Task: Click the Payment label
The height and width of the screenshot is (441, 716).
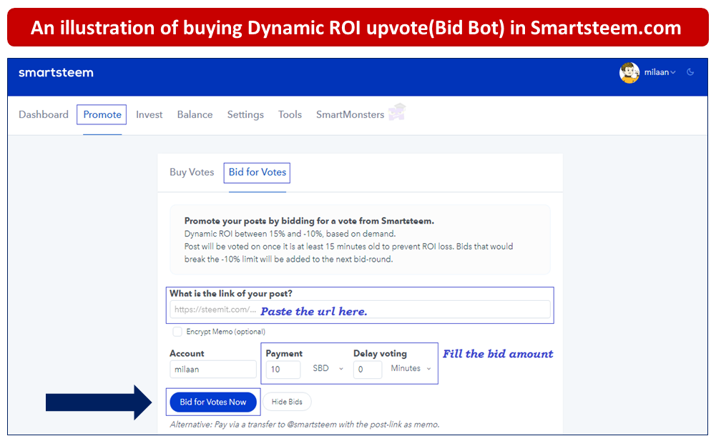Action: click(x=284, y=353)
